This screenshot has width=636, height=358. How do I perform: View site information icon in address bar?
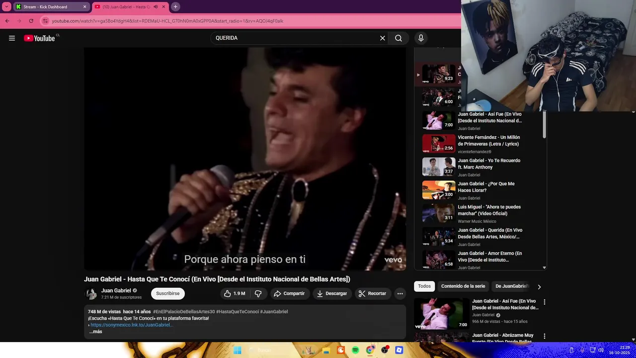[x=45, y=21]
